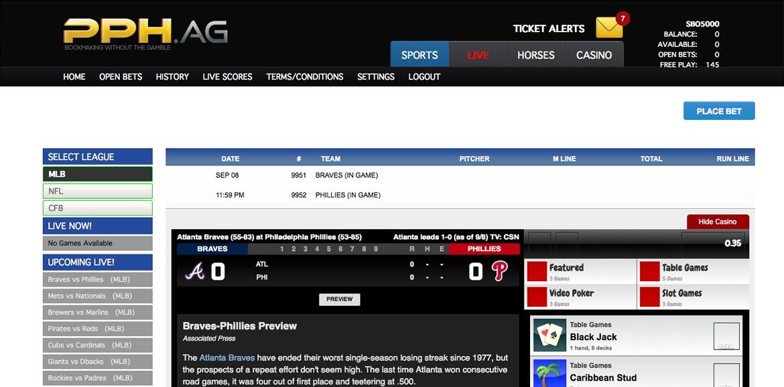Click the TICKET ALERTS label

click(x=549, y=29)
